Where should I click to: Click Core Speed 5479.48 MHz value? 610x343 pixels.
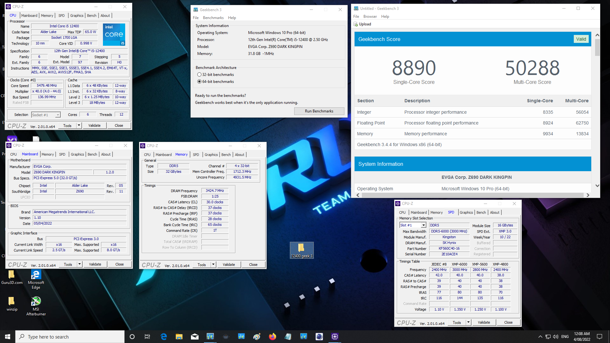coord(47,86)
